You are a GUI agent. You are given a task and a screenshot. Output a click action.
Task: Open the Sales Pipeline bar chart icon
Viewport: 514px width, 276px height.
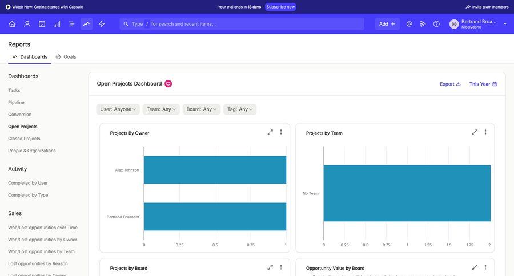[57, 24]
